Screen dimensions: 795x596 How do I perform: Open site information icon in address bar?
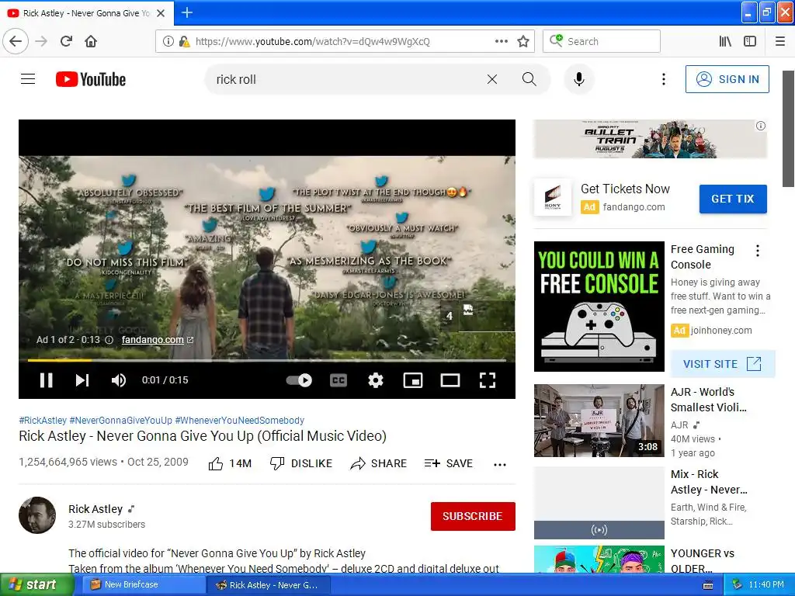168,42
